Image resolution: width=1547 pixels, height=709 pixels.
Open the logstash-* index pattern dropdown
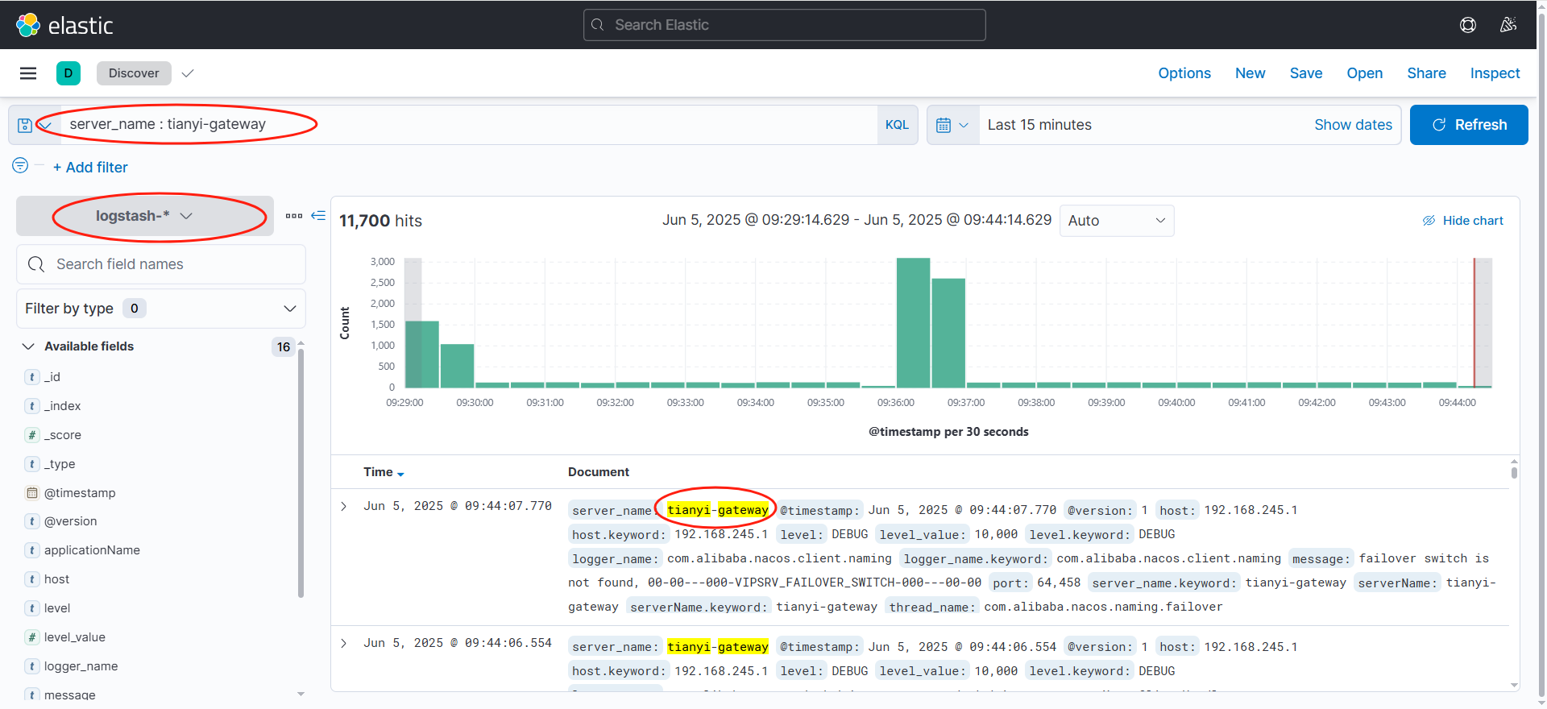coord(145,216)
